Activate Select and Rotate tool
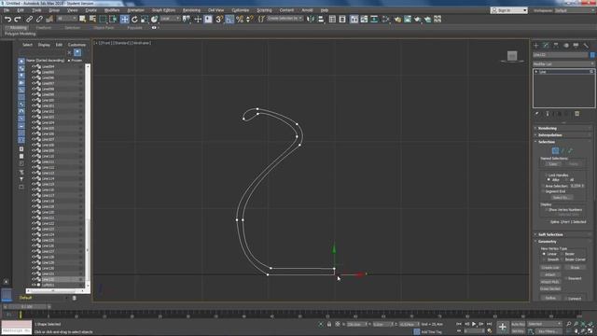 134,19
